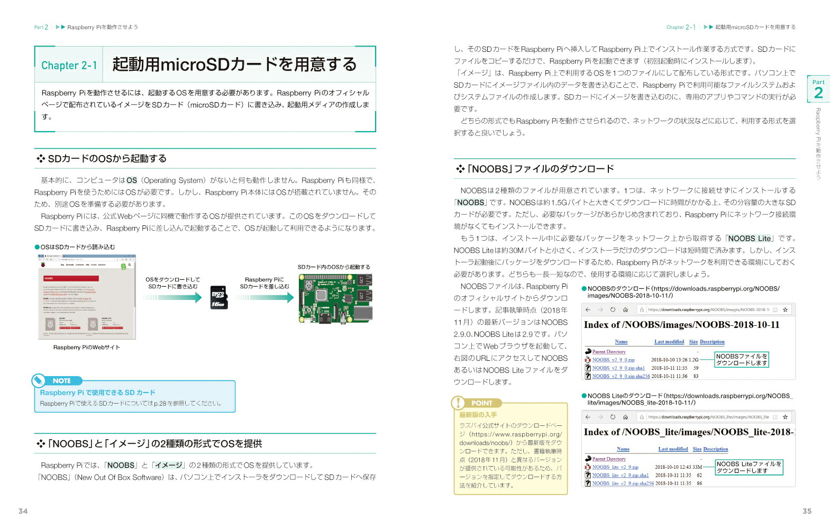This screenshot has width=830, height=529.
Task: Click back arrow in NOOBS Lite browser
Action: [x=588, y=417]
